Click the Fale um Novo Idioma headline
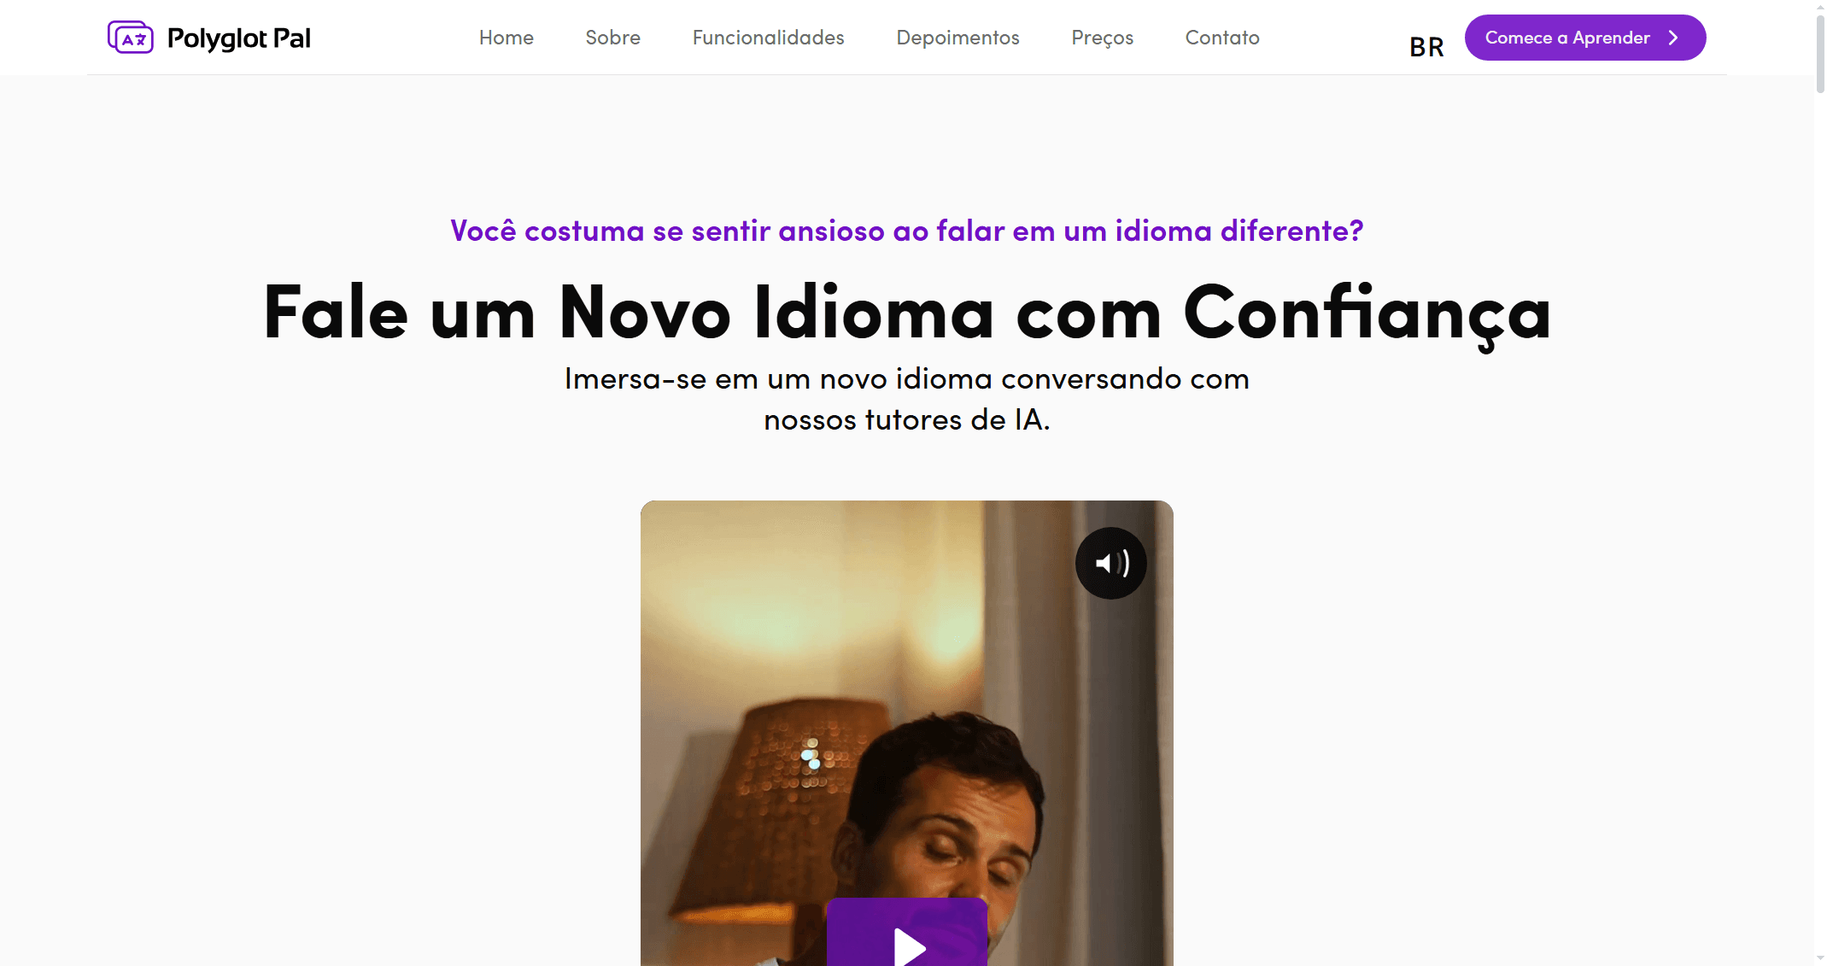 coord(907,313)
